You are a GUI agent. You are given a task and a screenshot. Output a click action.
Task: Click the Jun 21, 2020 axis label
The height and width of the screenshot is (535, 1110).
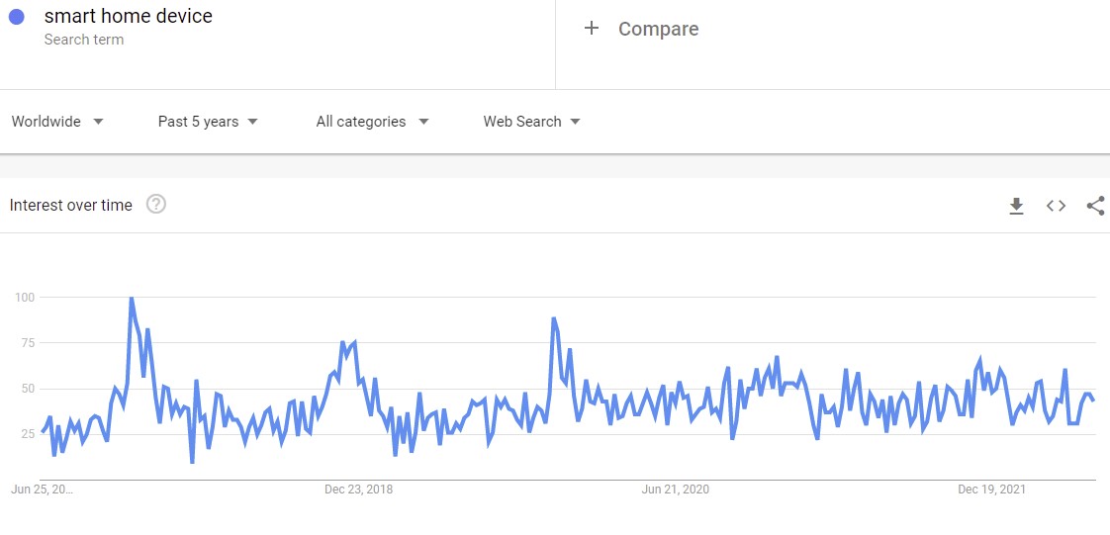click(x=675, y=490)
